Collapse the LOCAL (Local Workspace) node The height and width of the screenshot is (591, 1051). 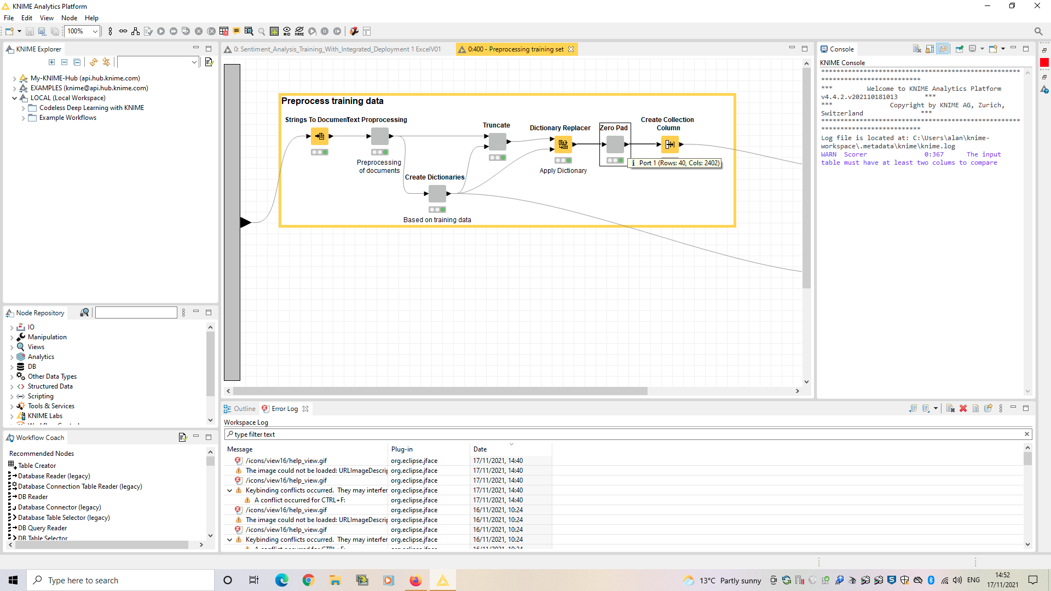coord(14,98)
